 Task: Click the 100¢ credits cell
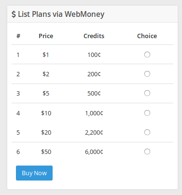(94, 55)
